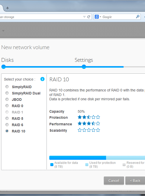
Task: Click the 'Available for data (8 TB)' text
Action: [66, 165]
